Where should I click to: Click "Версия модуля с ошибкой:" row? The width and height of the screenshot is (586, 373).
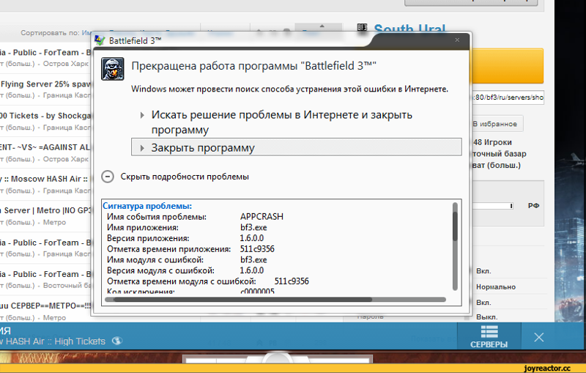(185, 270)
